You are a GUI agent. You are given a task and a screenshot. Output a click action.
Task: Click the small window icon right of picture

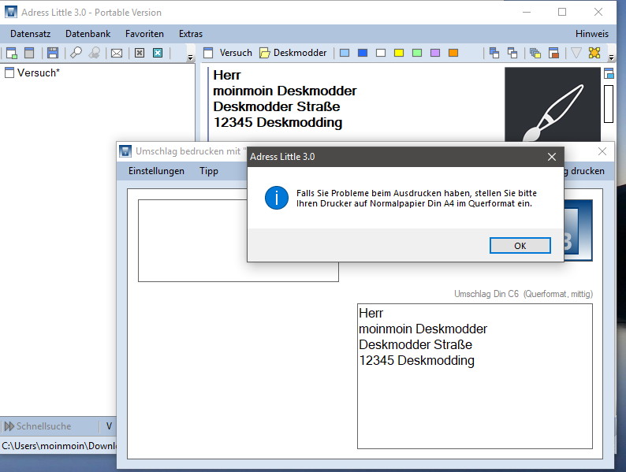[x=609, y=73]
